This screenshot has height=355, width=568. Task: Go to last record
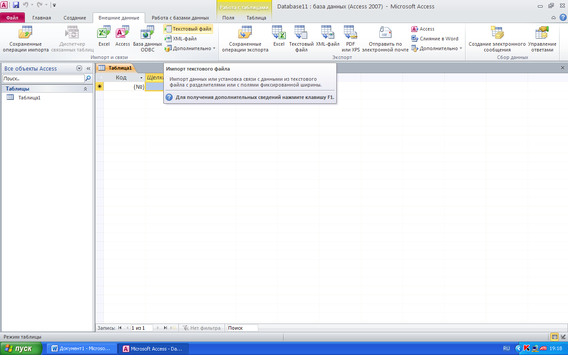pyautogui.click(x=165, y=328)
